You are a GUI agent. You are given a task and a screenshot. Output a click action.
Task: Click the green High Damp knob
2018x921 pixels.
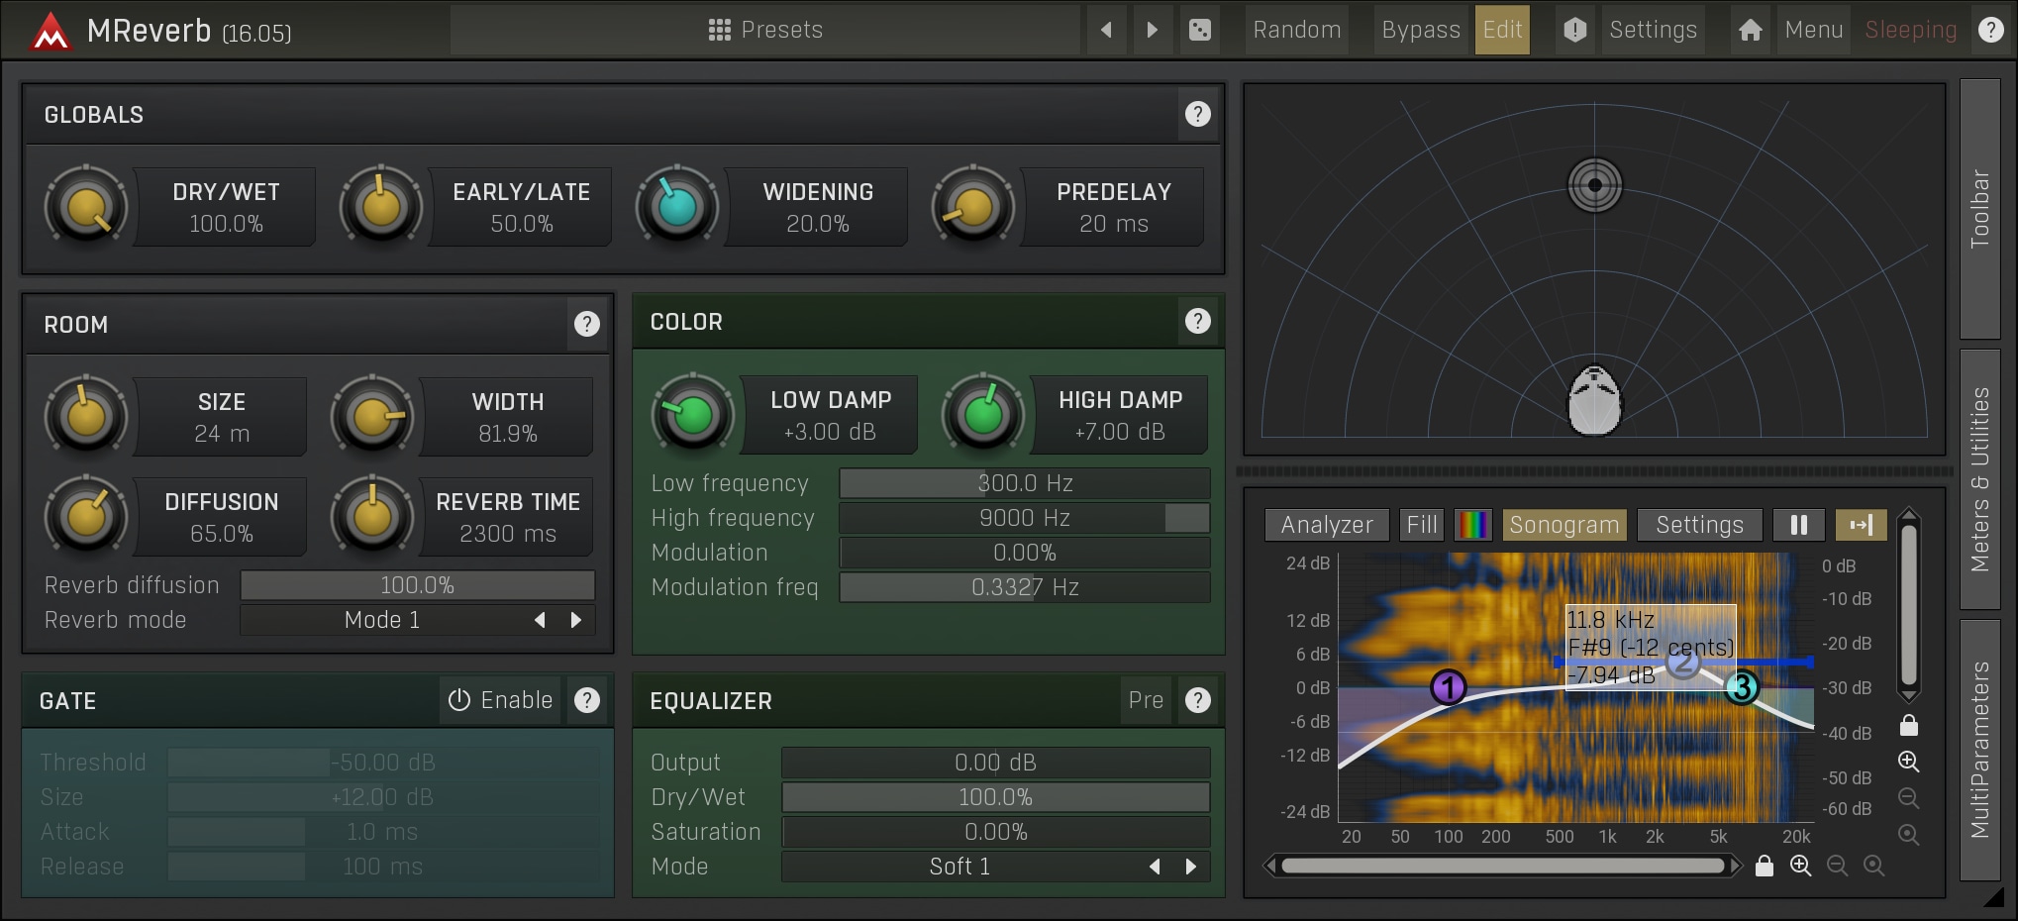tap(983, 415)
